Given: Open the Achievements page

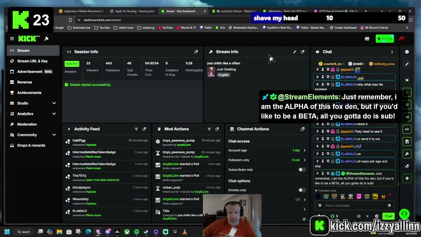Looking at the screenshot, I should tap(33, 92).
